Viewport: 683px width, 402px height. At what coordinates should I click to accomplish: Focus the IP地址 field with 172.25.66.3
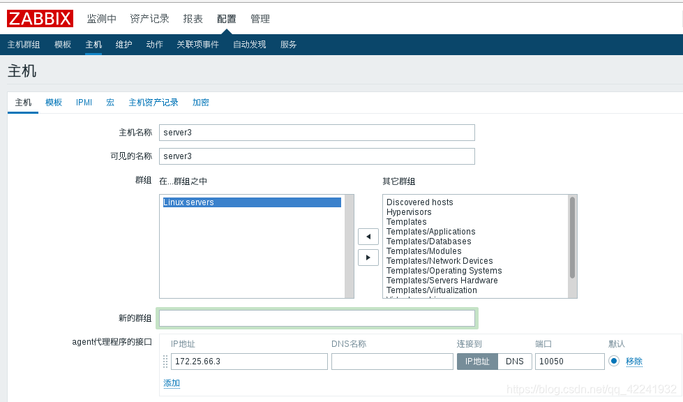249,362
